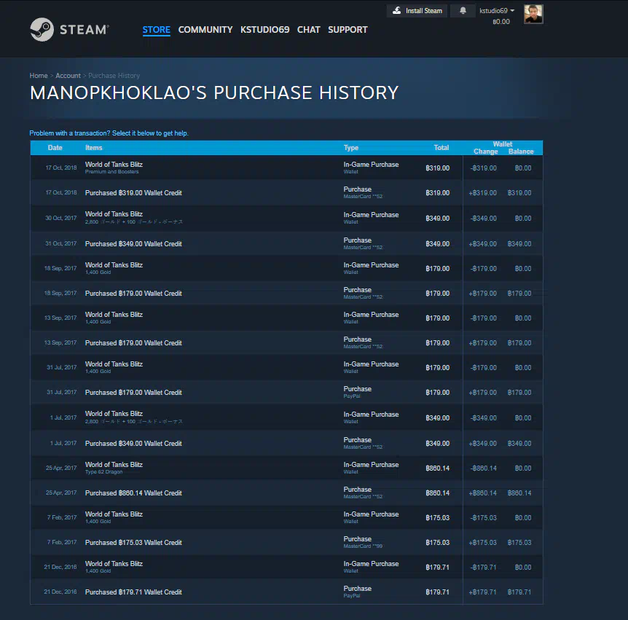Select the Purchased ฿319.00 Wallet Credit row
The height and width of the screenshot is (620, 628).
click(286, 192)
